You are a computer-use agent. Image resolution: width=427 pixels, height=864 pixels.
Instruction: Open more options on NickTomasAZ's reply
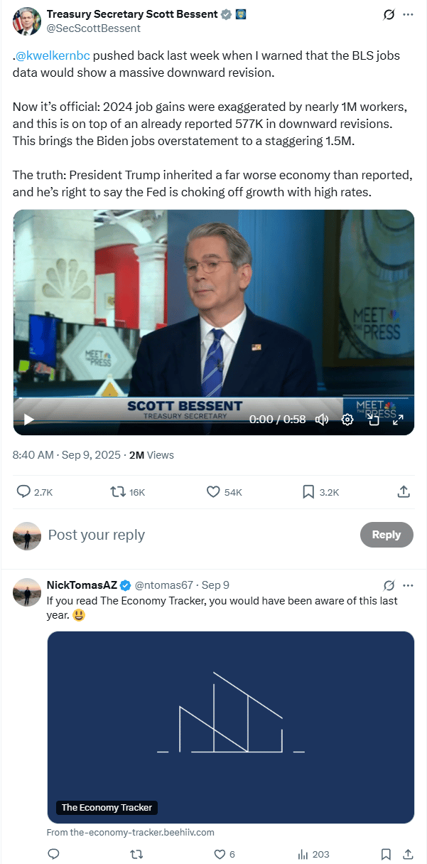[408, 586]
